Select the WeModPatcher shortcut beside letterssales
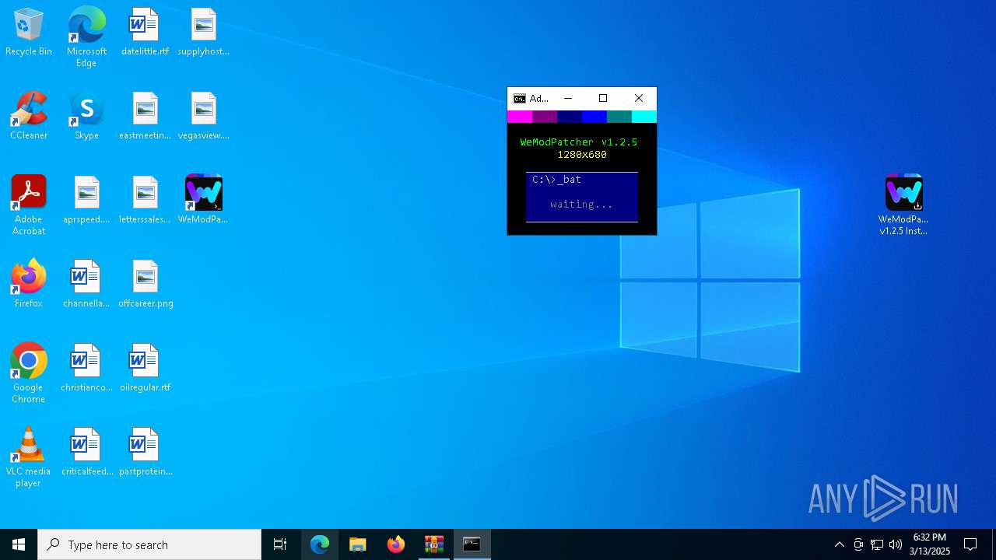Viewport: 996px width, 560px height. (203, 201)
